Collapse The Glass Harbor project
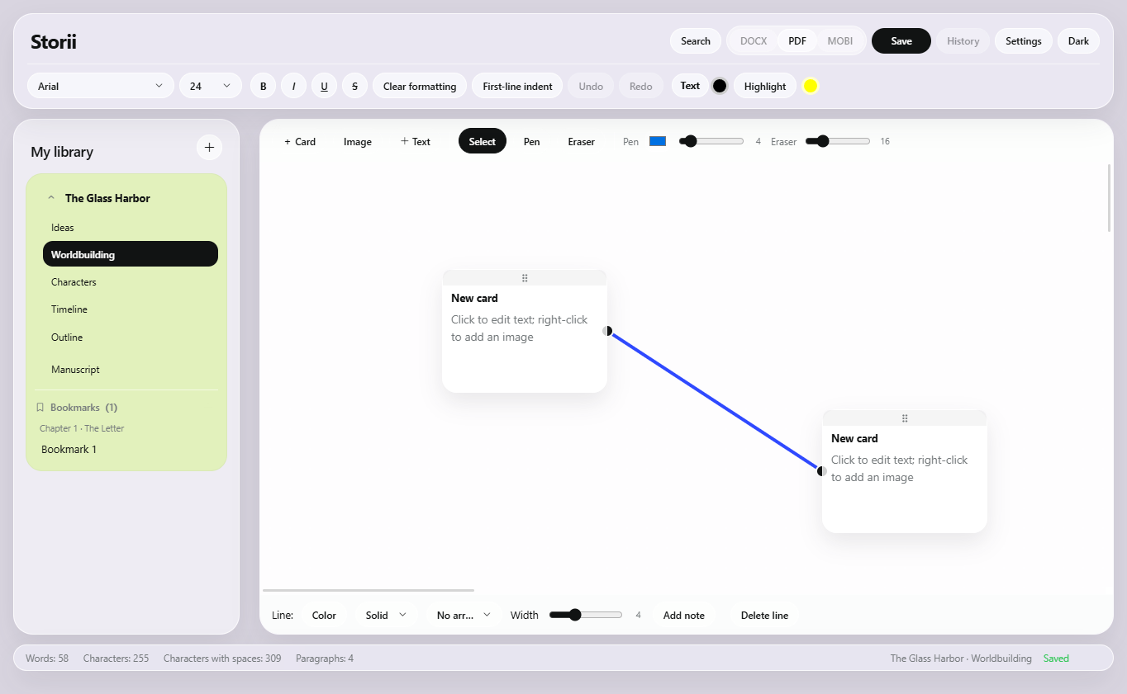Screen dimensions: 1127x694 [x=50, y=198]
